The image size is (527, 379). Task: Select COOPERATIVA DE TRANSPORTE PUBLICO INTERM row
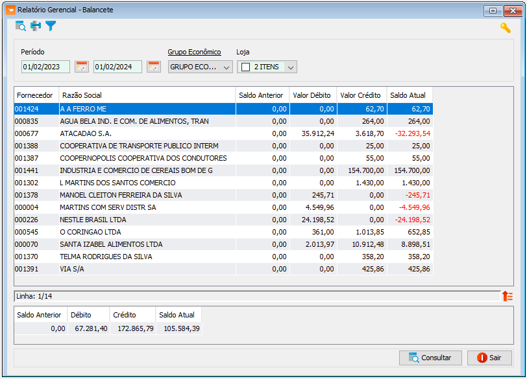223,146
